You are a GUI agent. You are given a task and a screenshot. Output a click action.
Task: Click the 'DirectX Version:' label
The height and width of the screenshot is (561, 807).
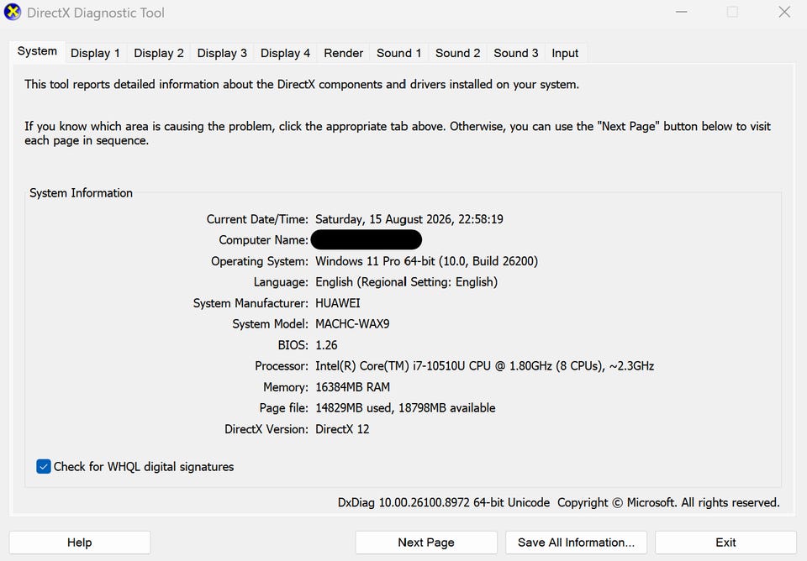(x=266, y=429)
